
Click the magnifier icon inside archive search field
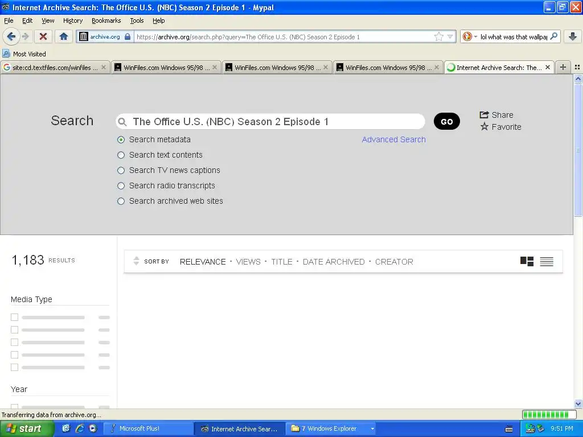click(x=122, y=122)
